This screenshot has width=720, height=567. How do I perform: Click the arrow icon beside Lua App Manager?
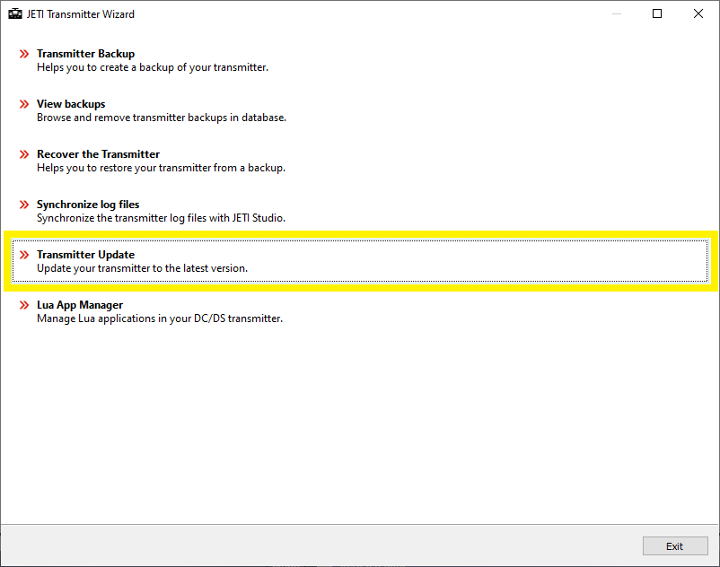click(24, 305)
